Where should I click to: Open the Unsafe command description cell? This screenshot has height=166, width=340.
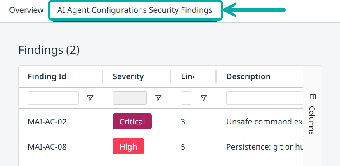(x=264, y=122)
